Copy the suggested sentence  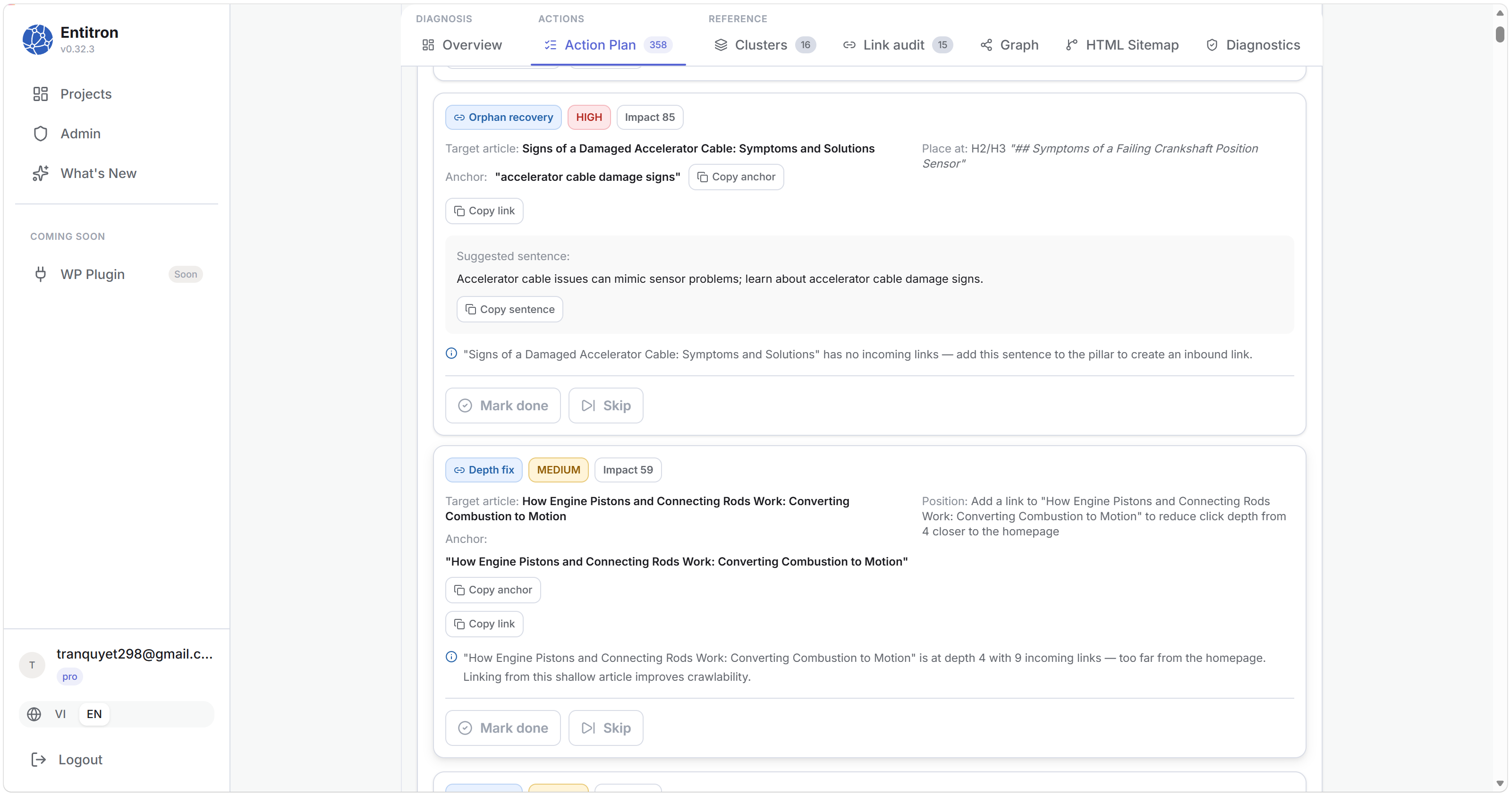point(510,309)
